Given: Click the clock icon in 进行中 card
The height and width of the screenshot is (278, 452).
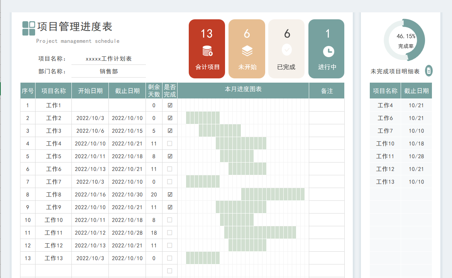Looking at the screenshot, I should click(328, 52).
